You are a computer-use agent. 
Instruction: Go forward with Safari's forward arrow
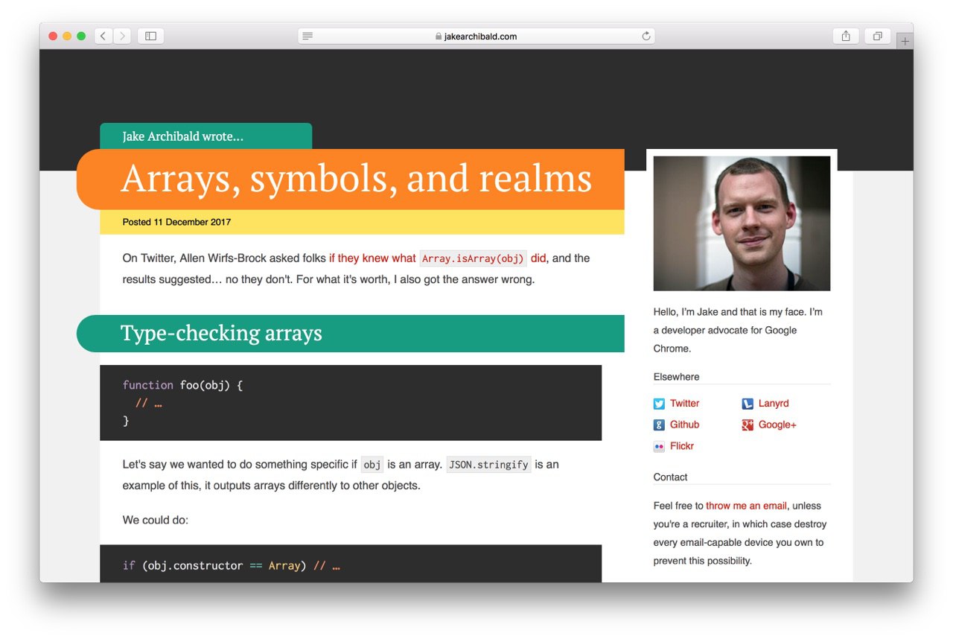pyautogui.click(x=122, y=36)
